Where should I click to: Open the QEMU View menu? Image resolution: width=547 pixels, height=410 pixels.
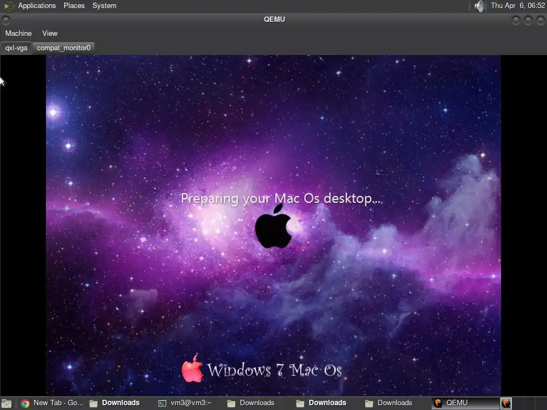pos(50,34)
